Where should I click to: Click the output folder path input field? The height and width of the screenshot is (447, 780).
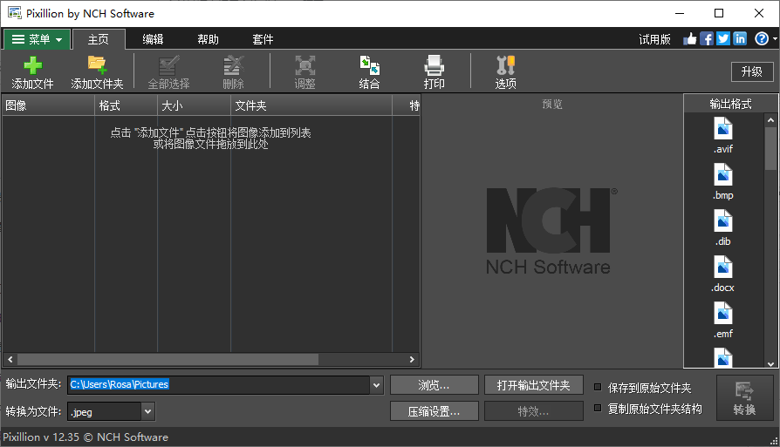pos(219,385)
